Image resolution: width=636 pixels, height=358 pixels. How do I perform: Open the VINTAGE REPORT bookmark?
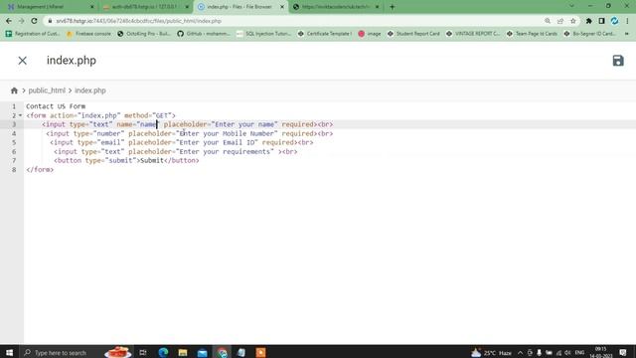point(473,34)
